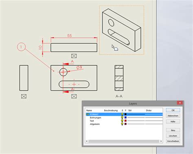The height and width of the screenshot is (154, 193).
Task: Toggle visibility bulb of Bohrungen layer
Action: pyautogui.click(x=122, y=117)
